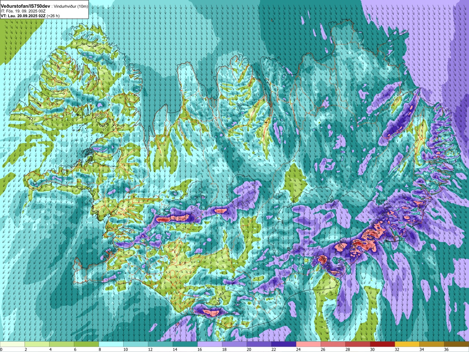Click the cyan 10–12 legend swatch
The image size is (469, 352).
[x=136, y=344]
